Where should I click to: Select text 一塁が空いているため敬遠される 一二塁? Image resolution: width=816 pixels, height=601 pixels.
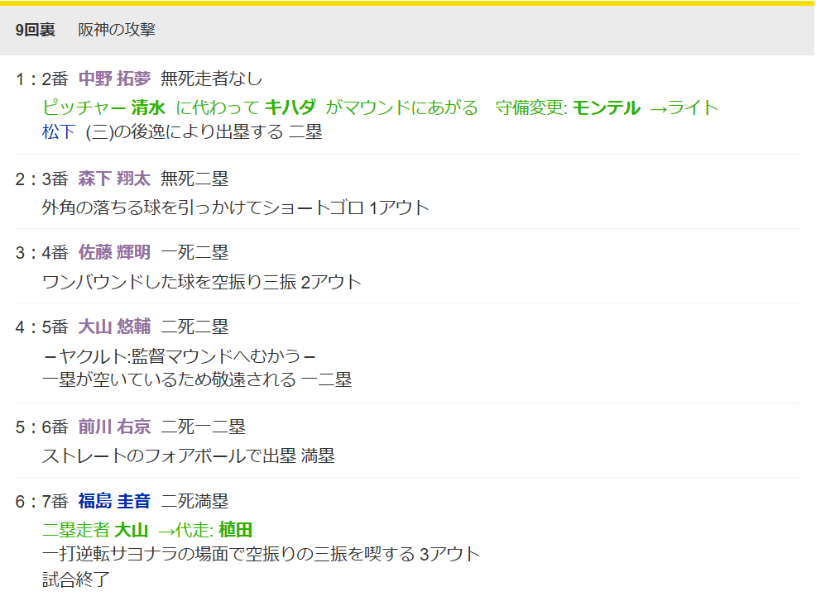click(x=197, y=380)
